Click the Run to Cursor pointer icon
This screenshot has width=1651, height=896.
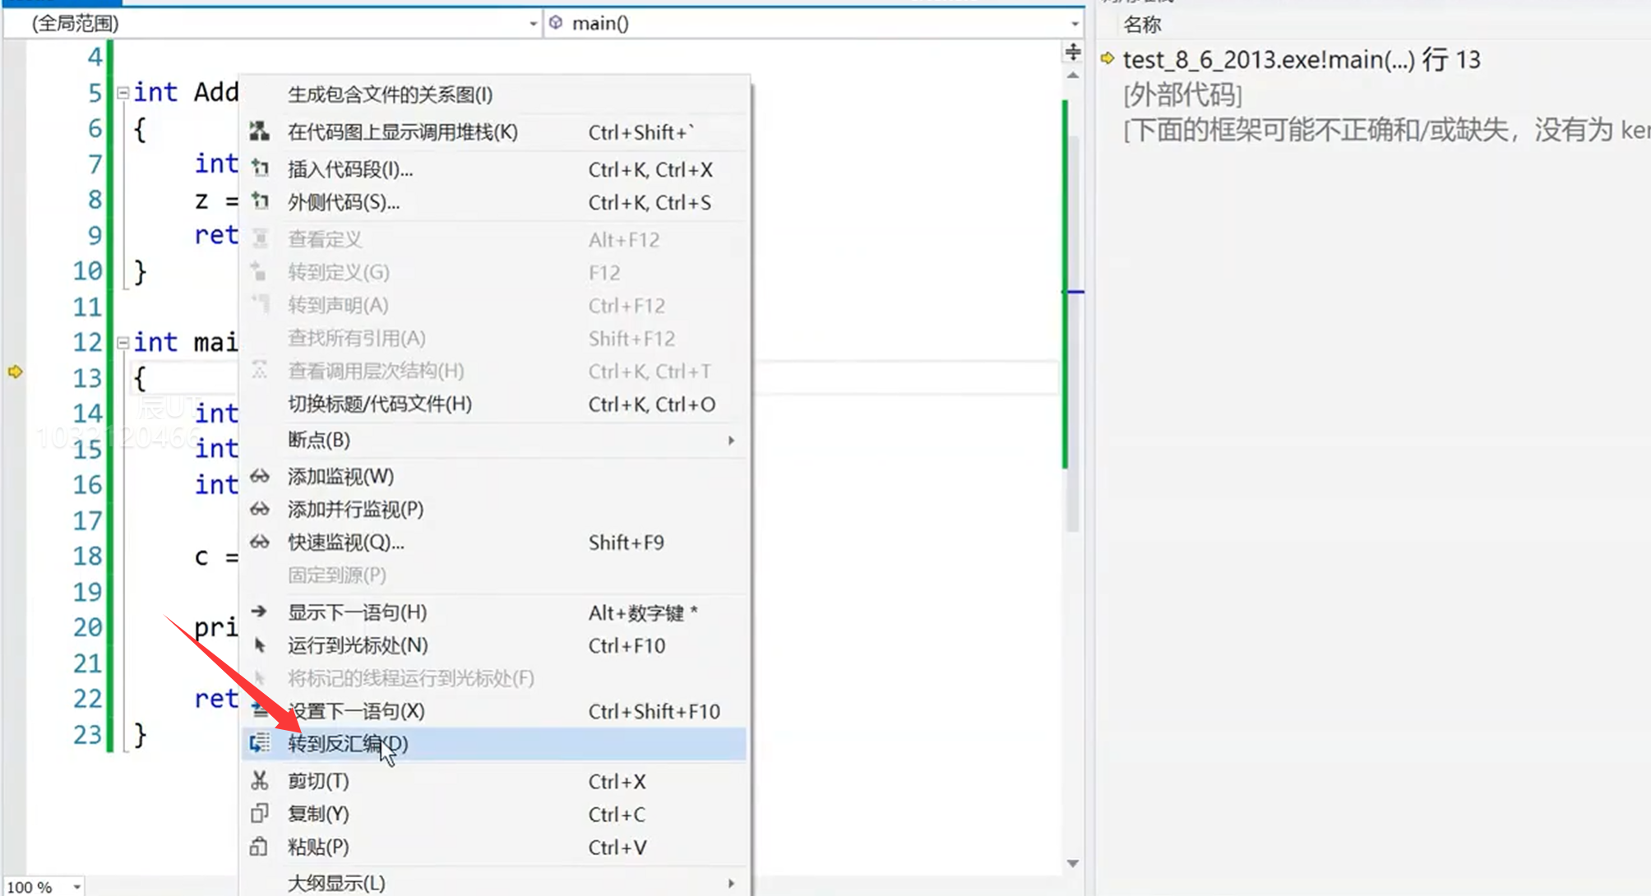click(x=260, y=645)
